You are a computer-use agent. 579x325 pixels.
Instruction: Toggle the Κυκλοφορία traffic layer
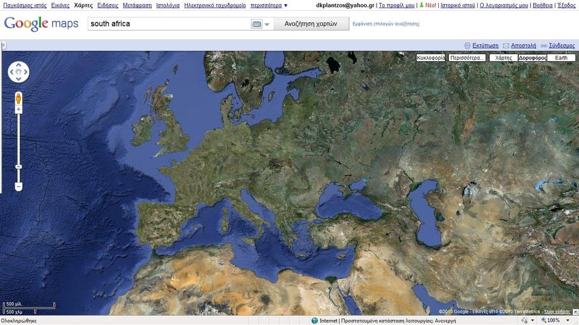[430, 58]
